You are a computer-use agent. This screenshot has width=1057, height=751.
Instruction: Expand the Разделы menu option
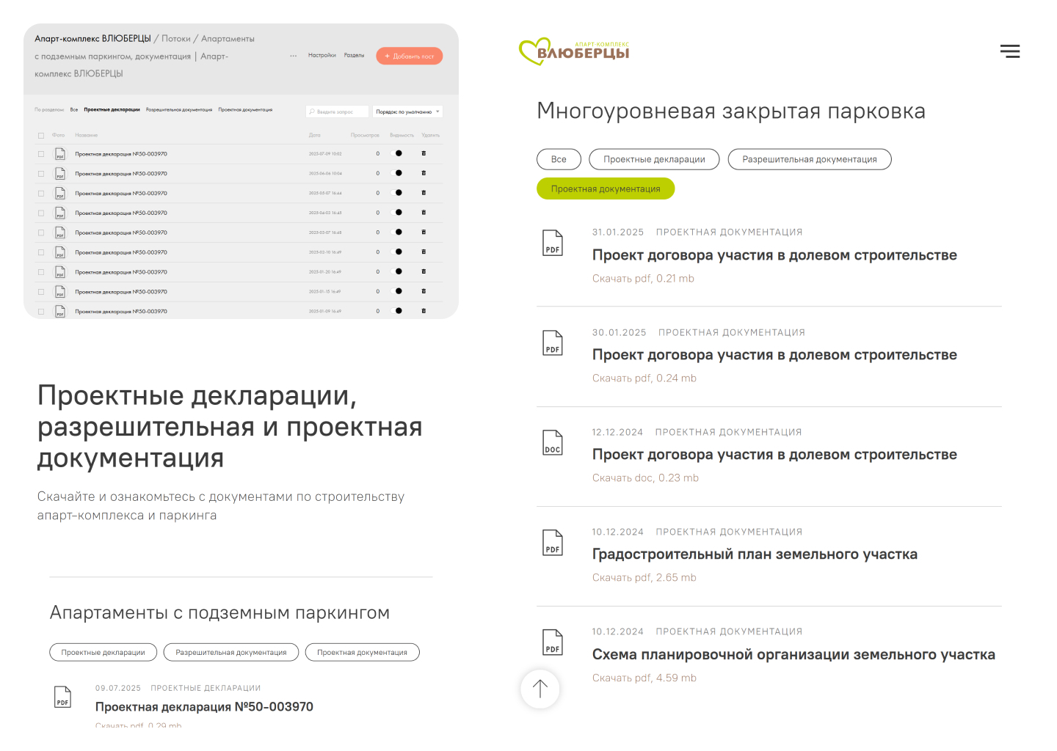354,55
